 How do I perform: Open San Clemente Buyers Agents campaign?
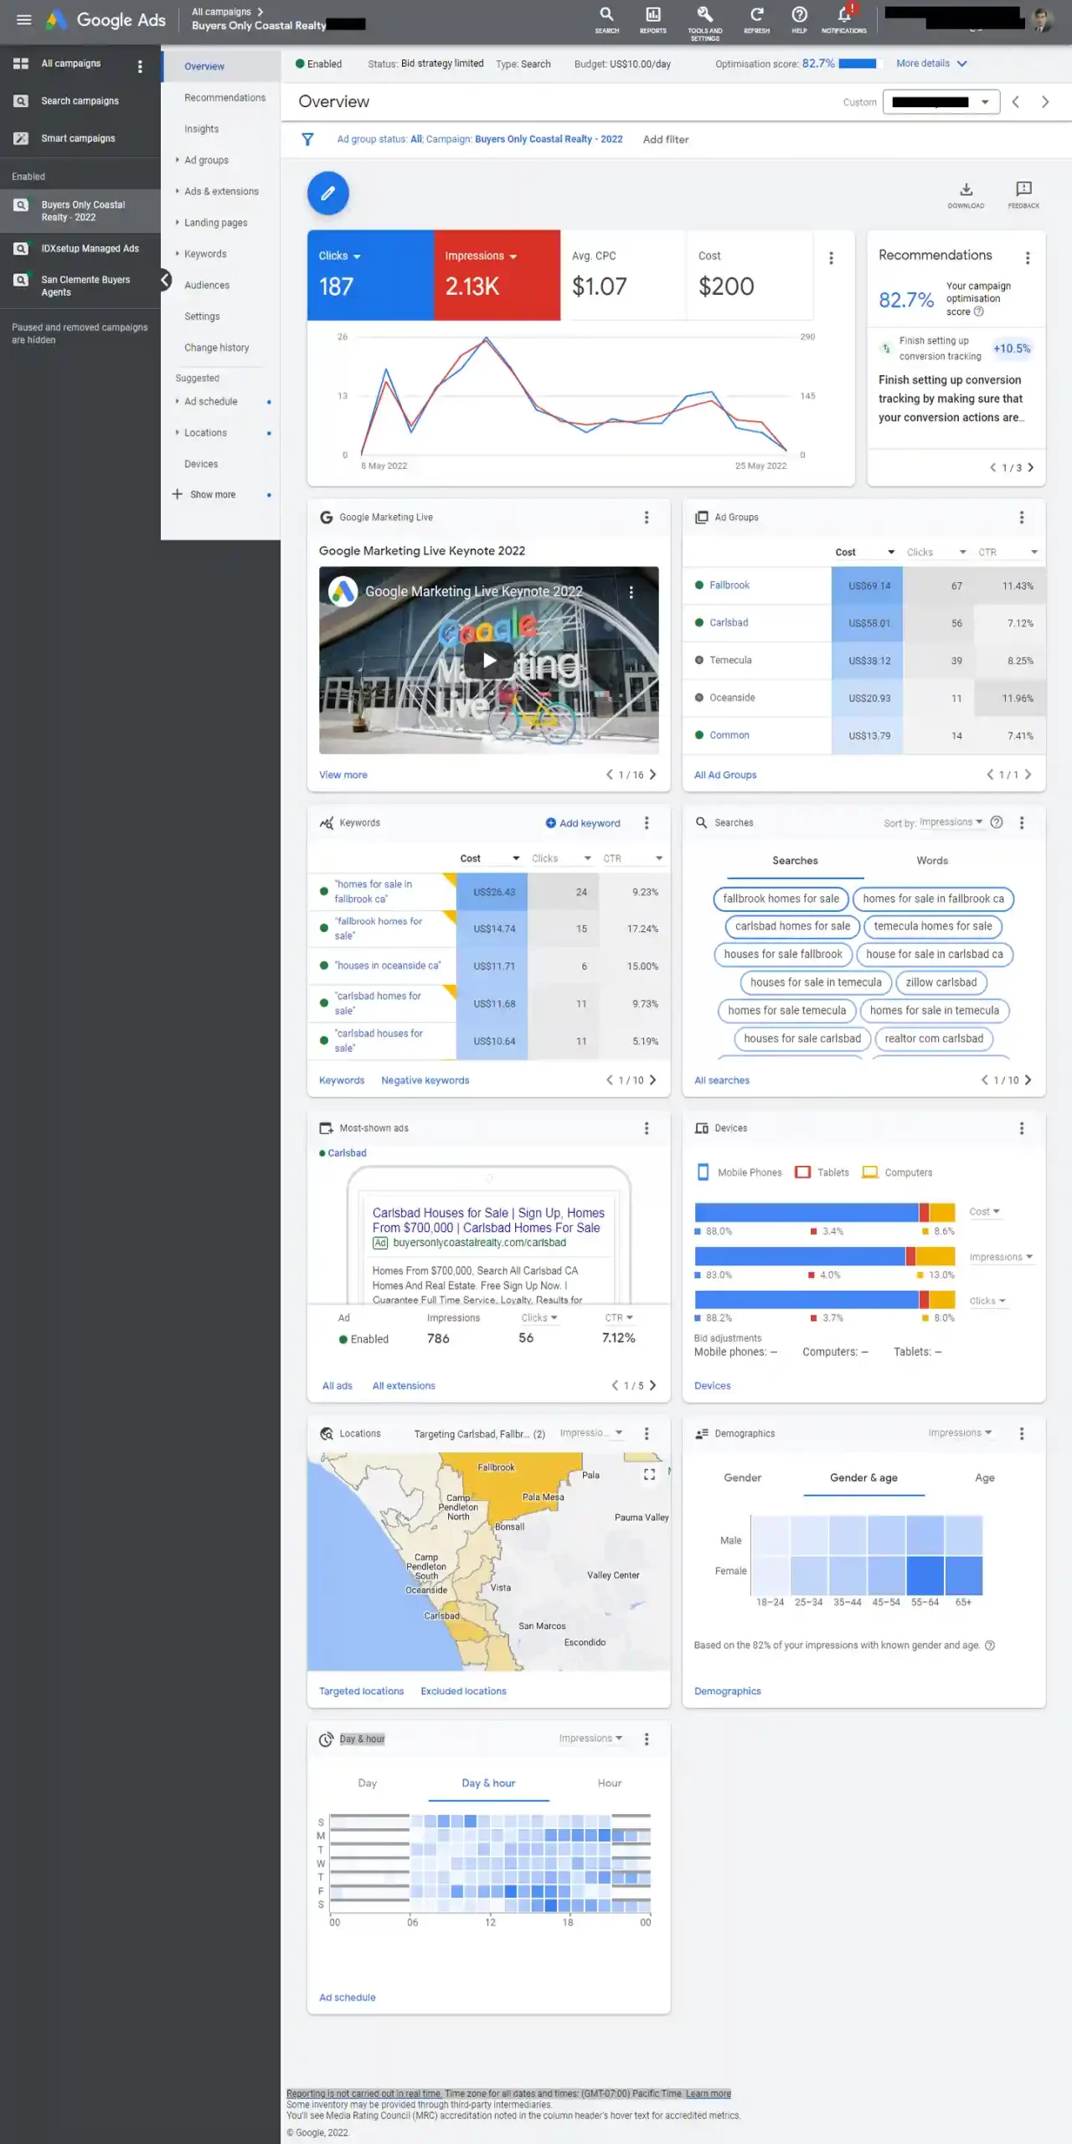pos(85,286)
